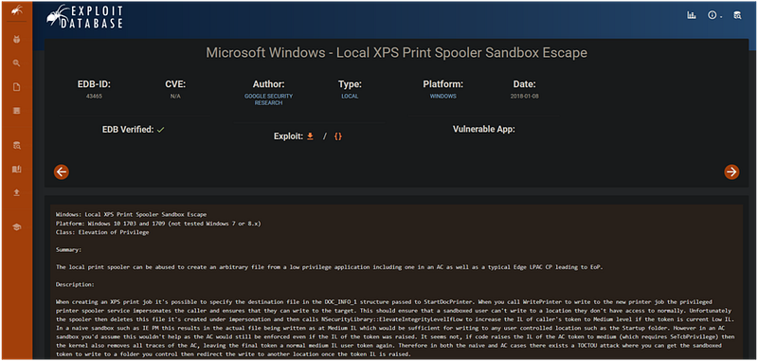
Task: Click the first code line 'Windows: Local XPS Print Spooler'
Action: click(131, 214)
